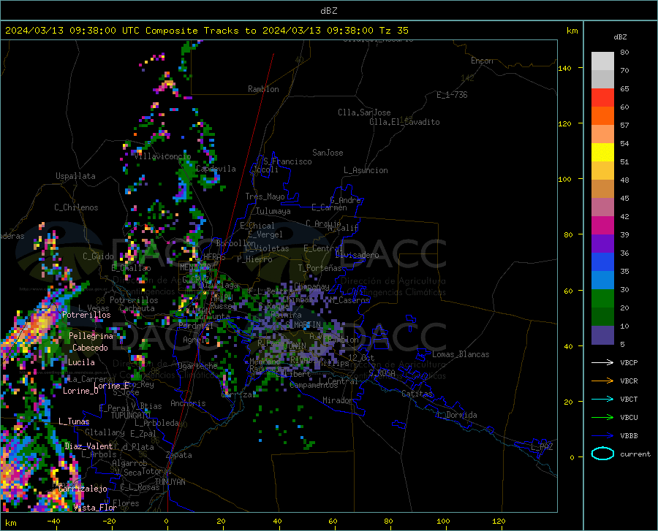Click the E_1-736 label
Screen dimensions: 658x531
click(x=452, y=95)
